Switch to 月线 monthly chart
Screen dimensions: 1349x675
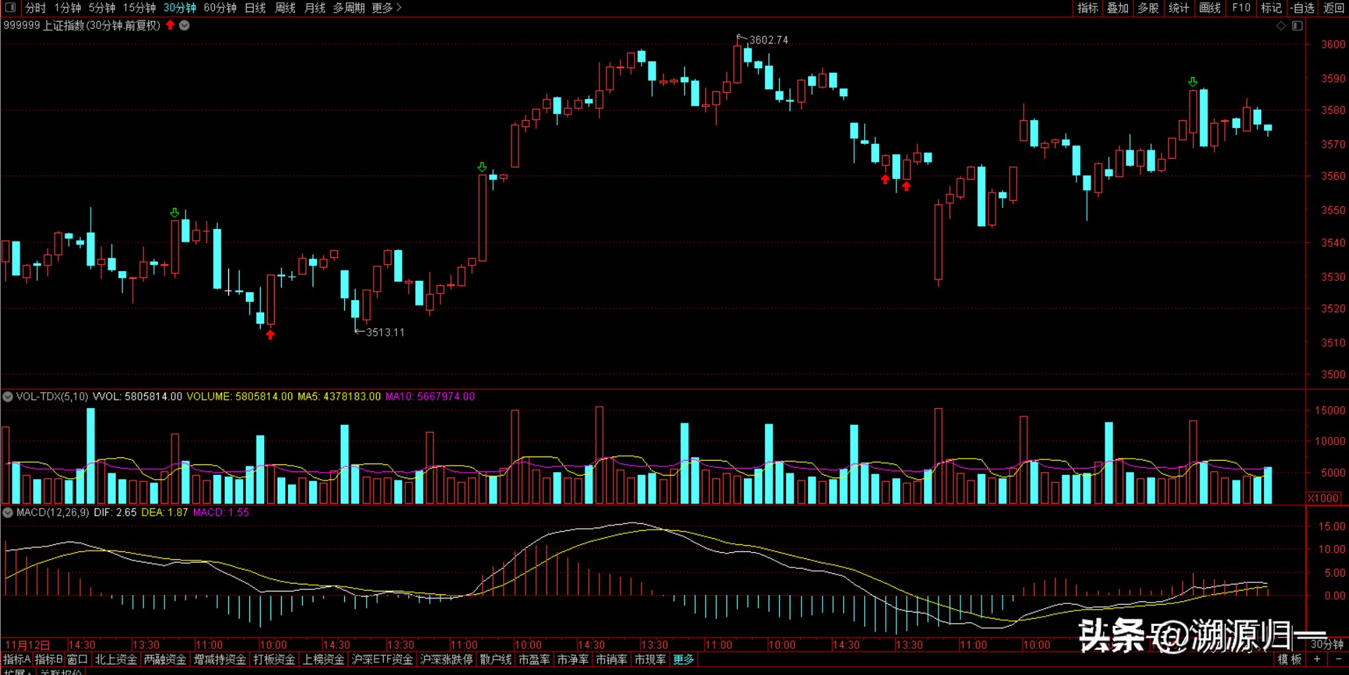(315, 8)
